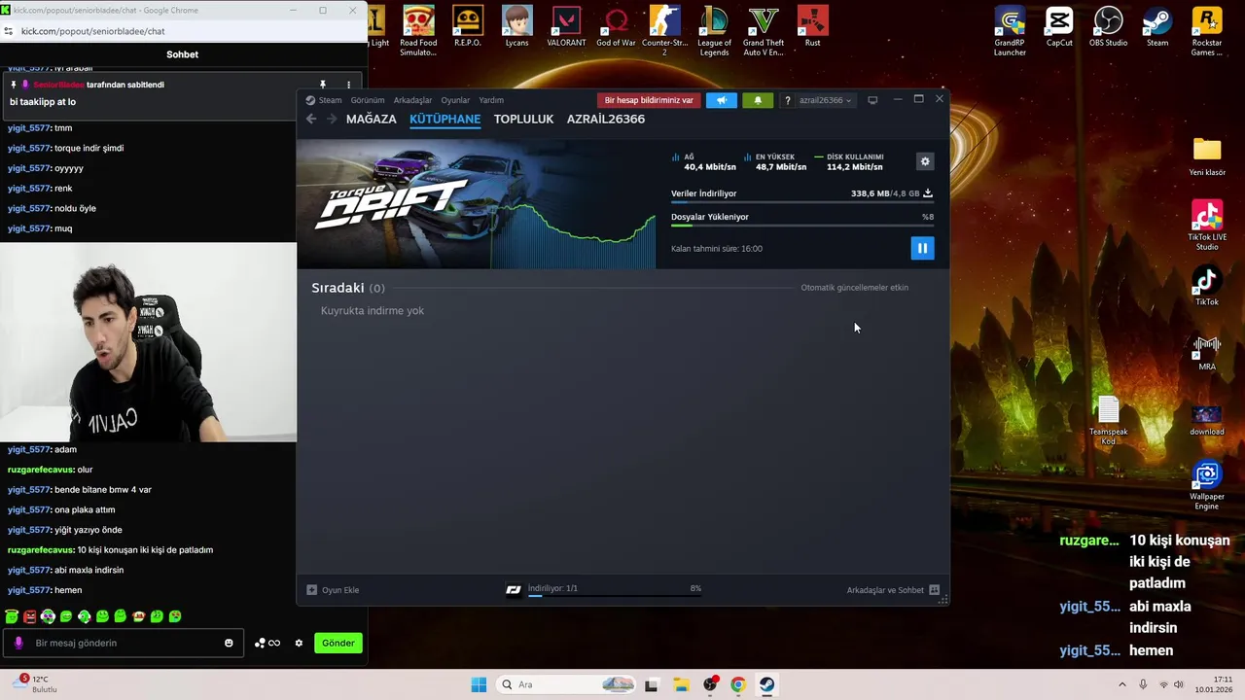Open R.E.P.O. desktop shortcut
Image resolution: width=1245 pixels, height=700 pixels.
pos(468,27)
